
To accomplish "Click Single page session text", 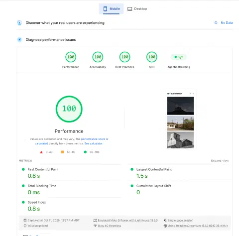I will tap(180, 221).
